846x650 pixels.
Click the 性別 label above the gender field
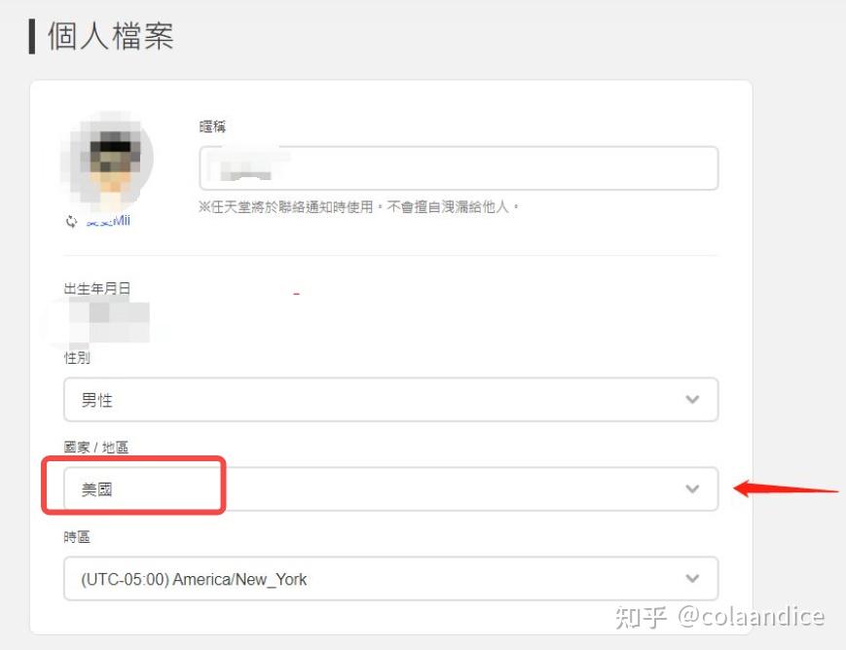[77, 358]
